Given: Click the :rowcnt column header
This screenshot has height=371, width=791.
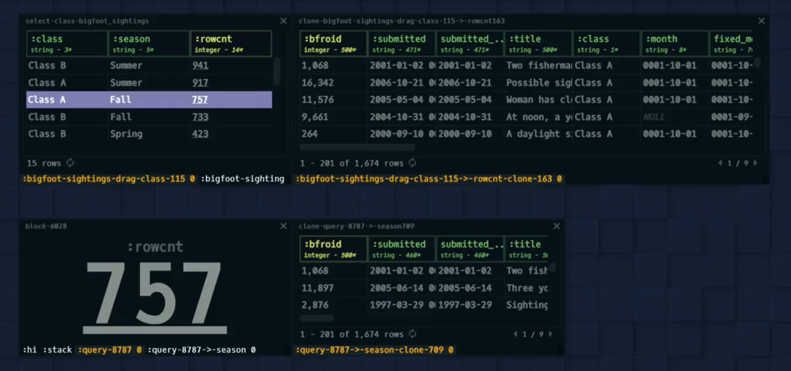Looking at the screenshot, I should [x=231, y=44].
